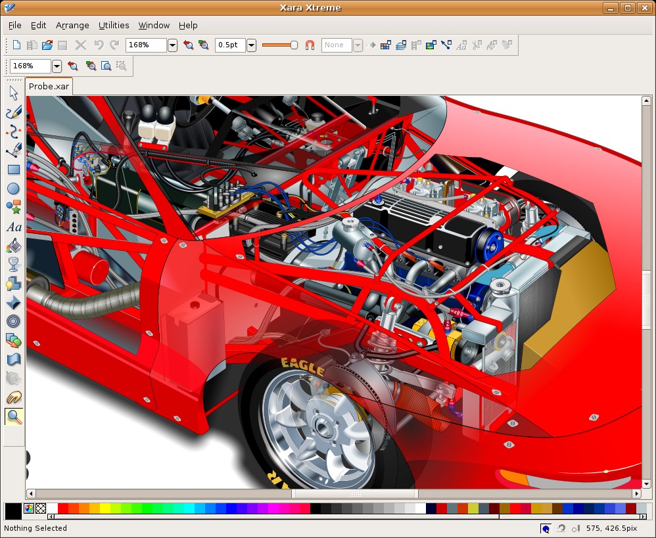656x538 pixels.
Task: Select the Text tool
Action: tap(14, 227)
